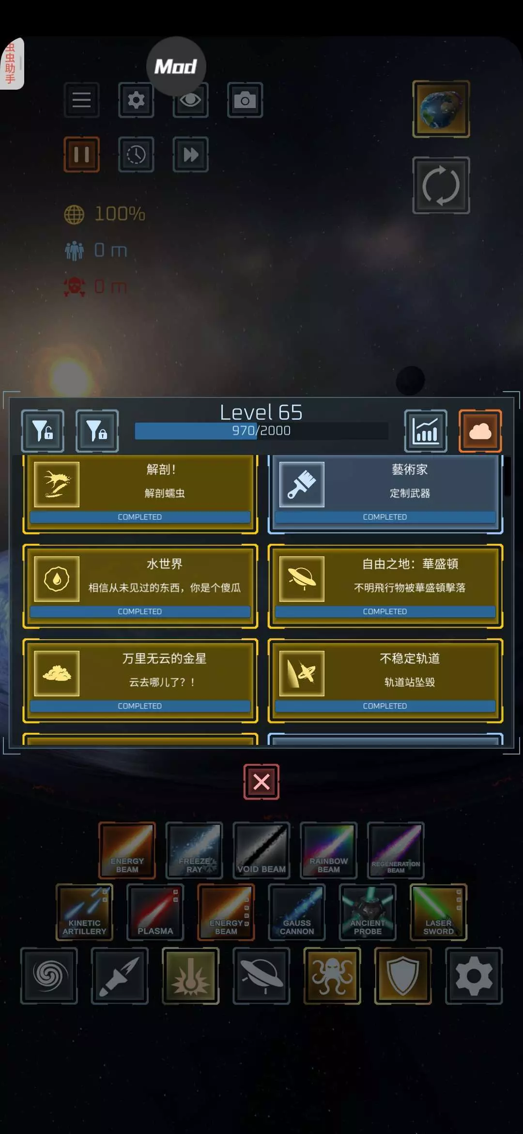Toggle the eye visibility button

[x=191, y=100]
